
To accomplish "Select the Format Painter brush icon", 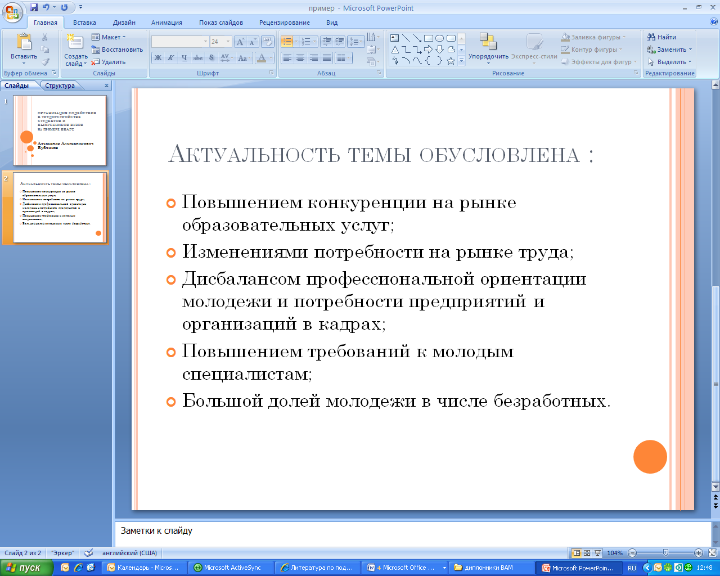I will click(x=45, y=62).
